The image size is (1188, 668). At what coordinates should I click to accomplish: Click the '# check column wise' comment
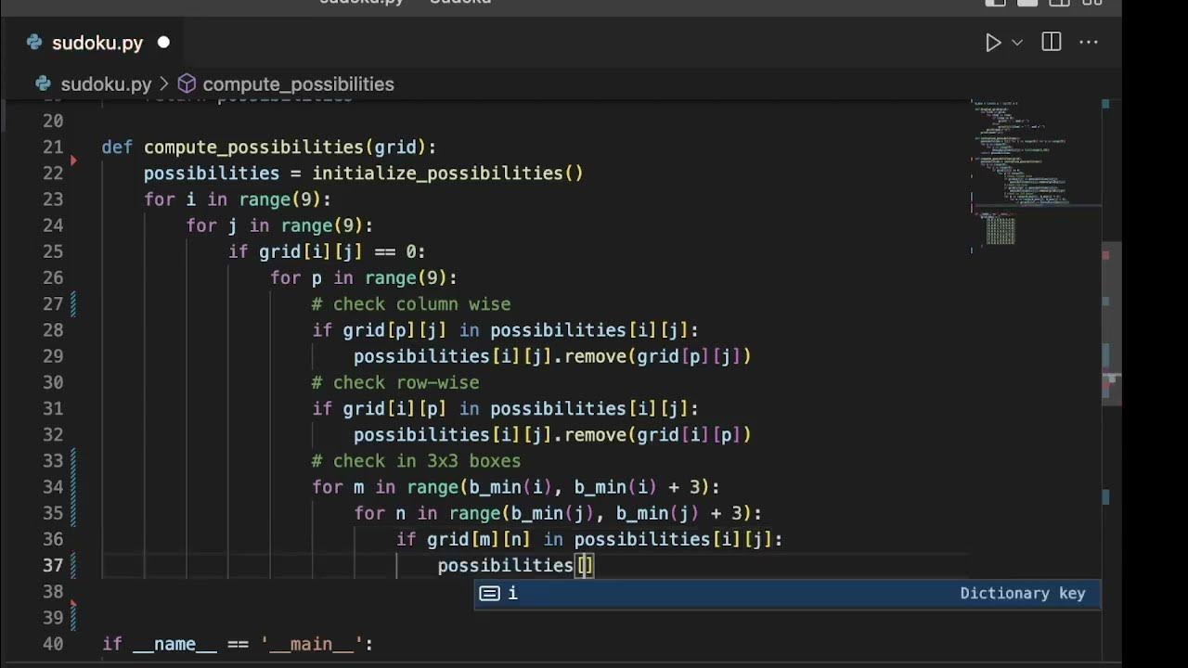click(411, 304)
